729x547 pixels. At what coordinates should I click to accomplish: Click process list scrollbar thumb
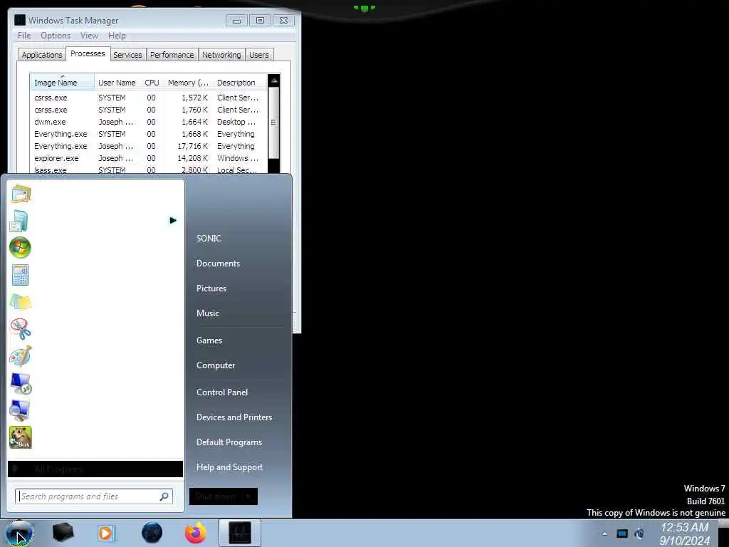274,123
